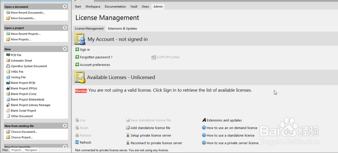Click the Setup private license server icon
338x153 pixels.
(128, 136)
